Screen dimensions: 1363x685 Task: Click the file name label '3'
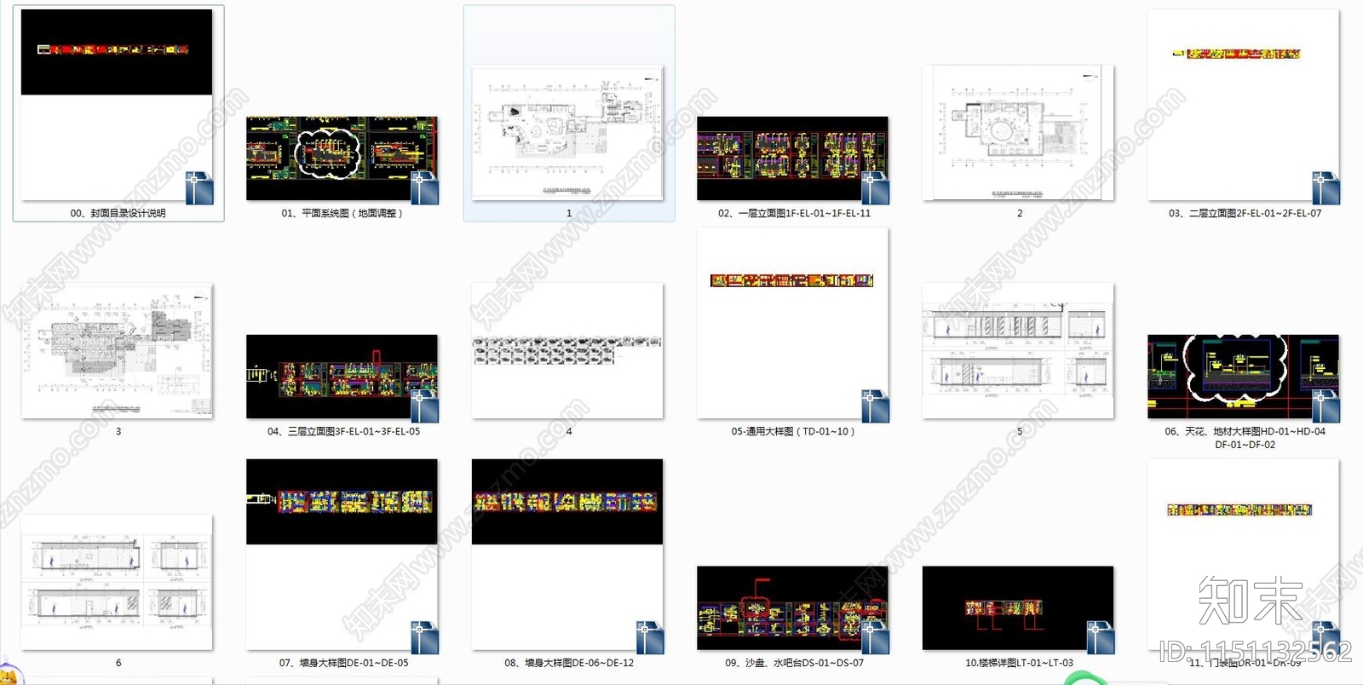click(x=118, y=431)
